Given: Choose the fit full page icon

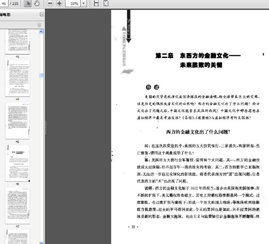Looking at the screenshot, I should 106,4.
